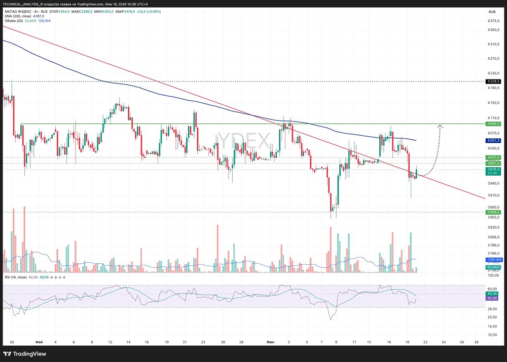Click the 23 date label on time axis

pos(203,342)
